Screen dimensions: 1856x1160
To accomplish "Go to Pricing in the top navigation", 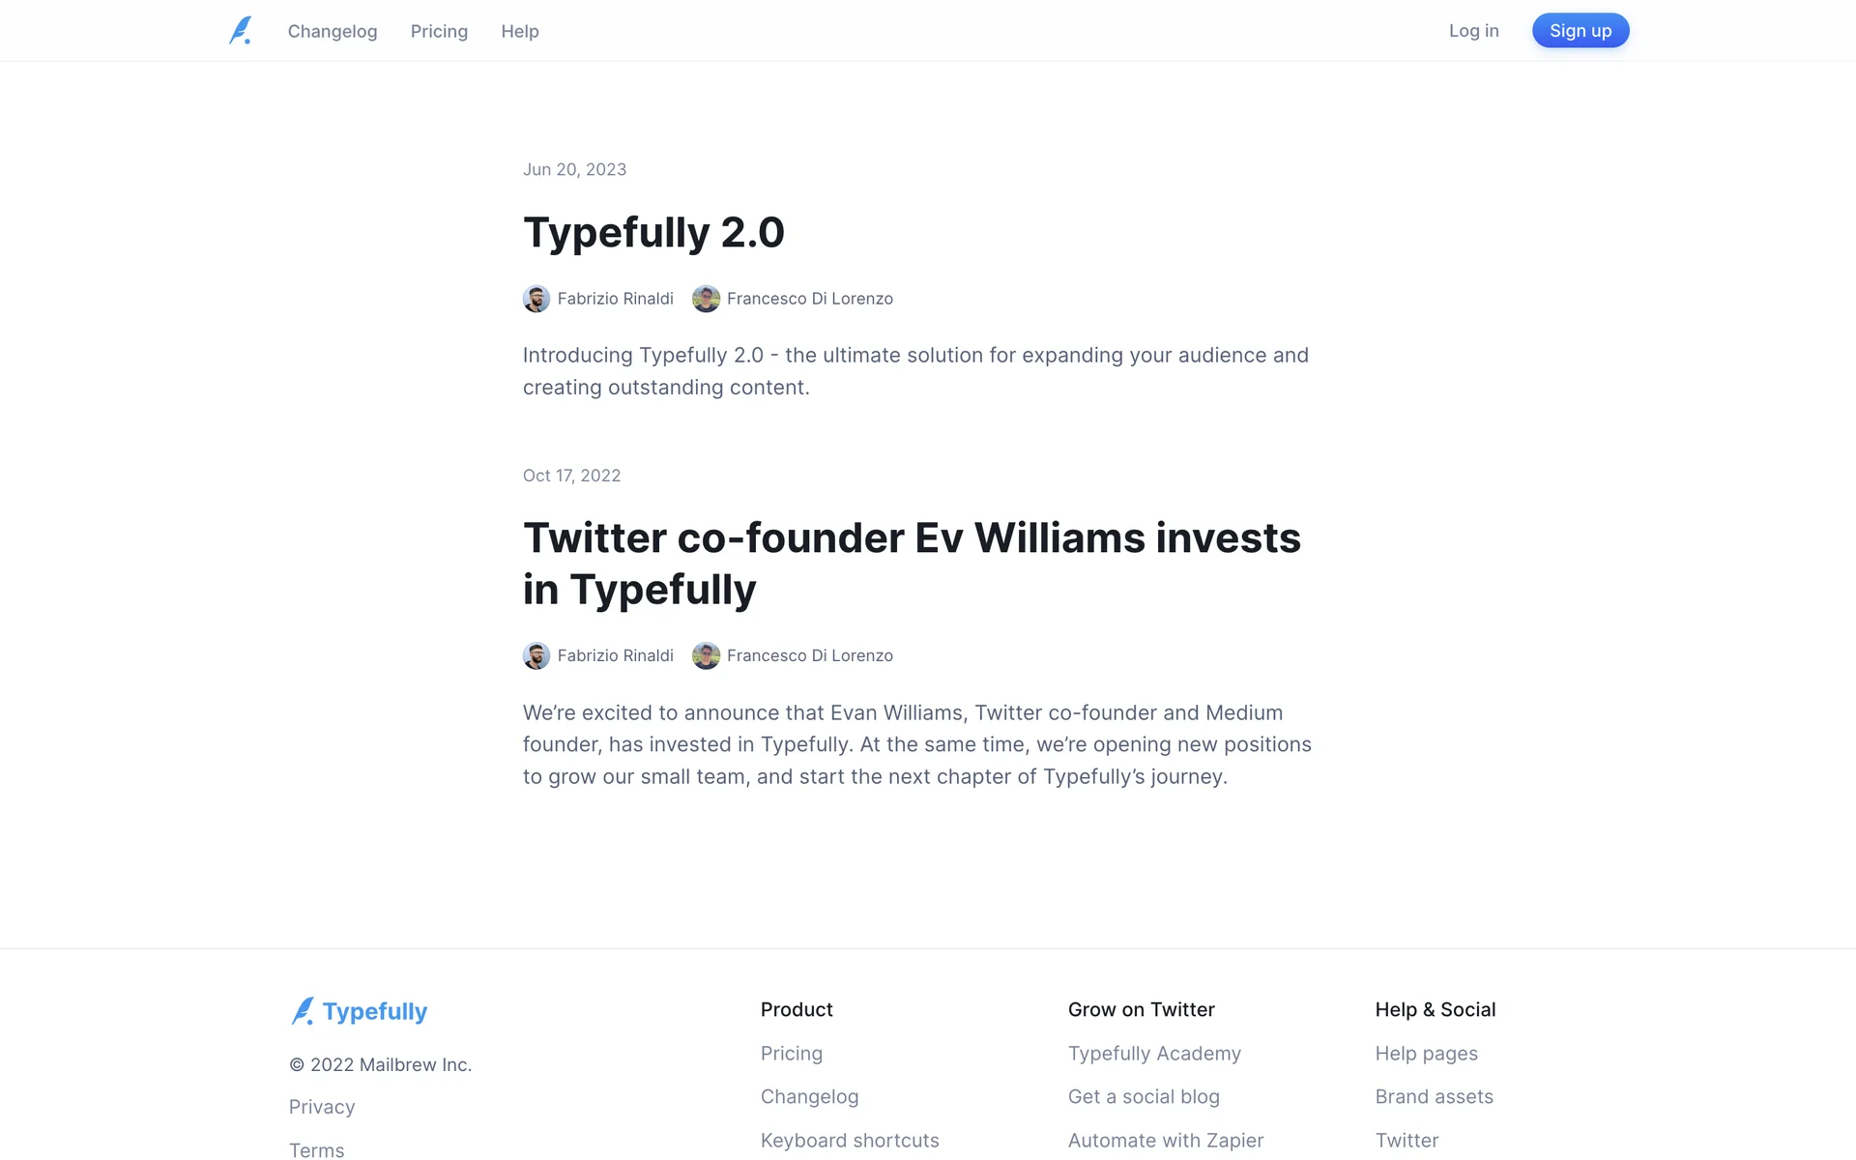I will 439,31.
